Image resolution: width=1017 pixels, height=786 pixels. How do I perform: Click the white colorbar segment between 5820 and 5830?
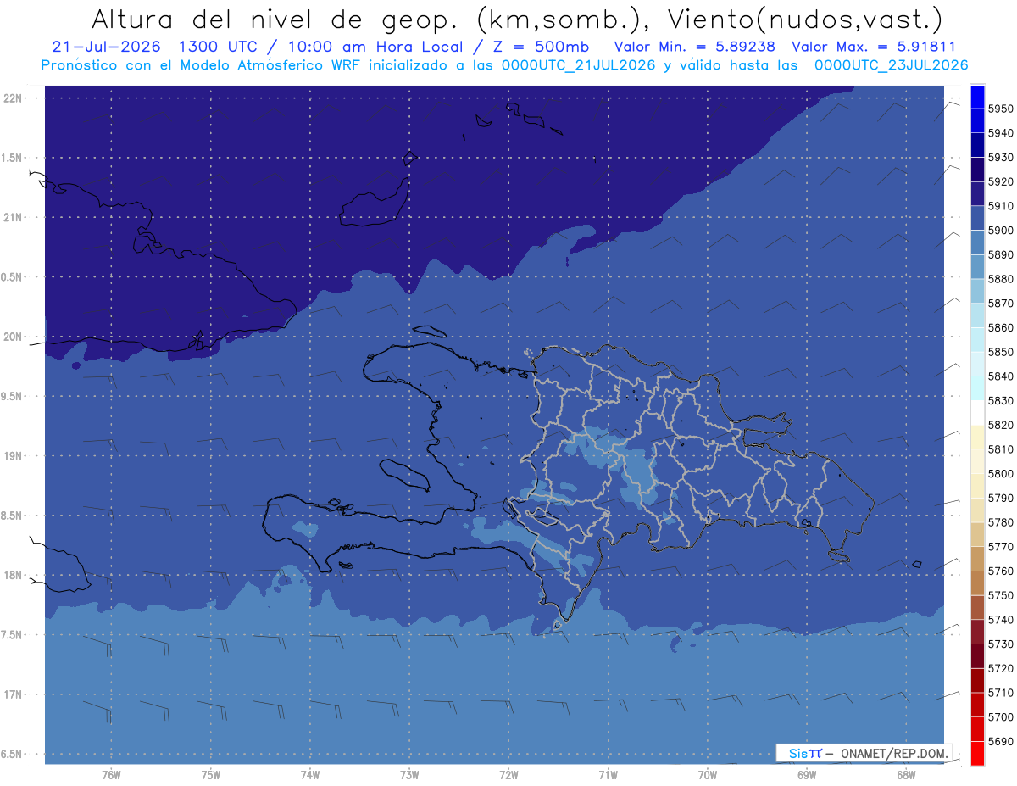coord(977,412)
